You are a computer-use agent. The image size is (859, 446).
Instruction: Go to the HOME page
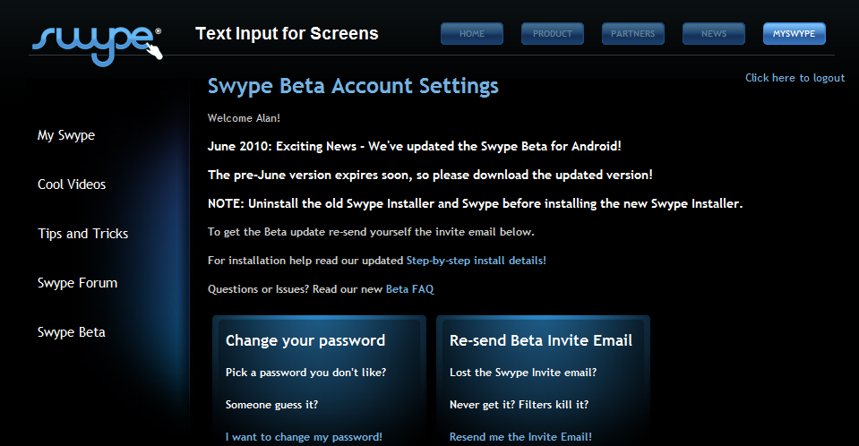click(x=472, y=33)
